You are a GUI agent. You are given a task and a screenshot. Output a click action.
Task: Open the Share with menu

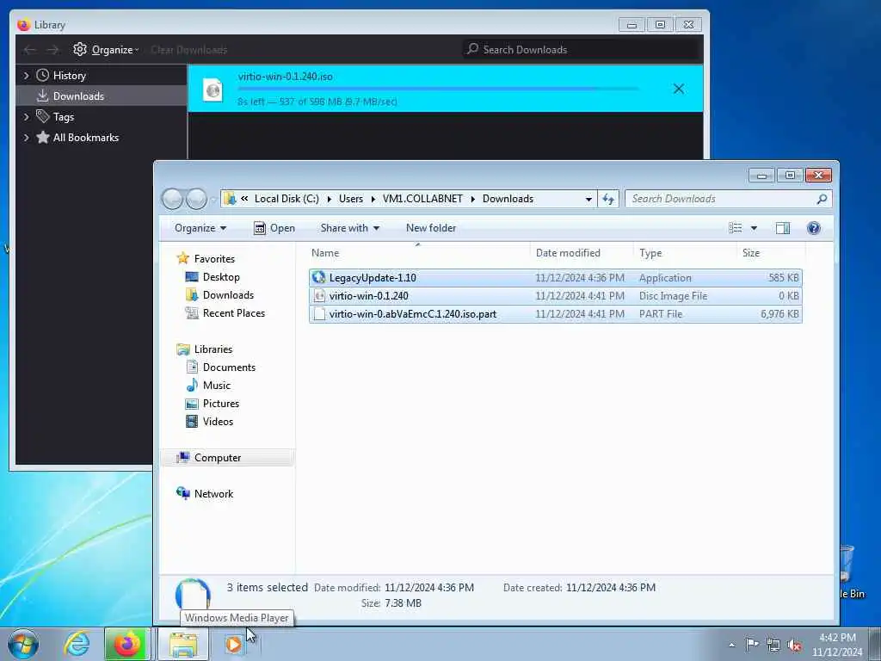pyautogui.click(x=350, y=228)
